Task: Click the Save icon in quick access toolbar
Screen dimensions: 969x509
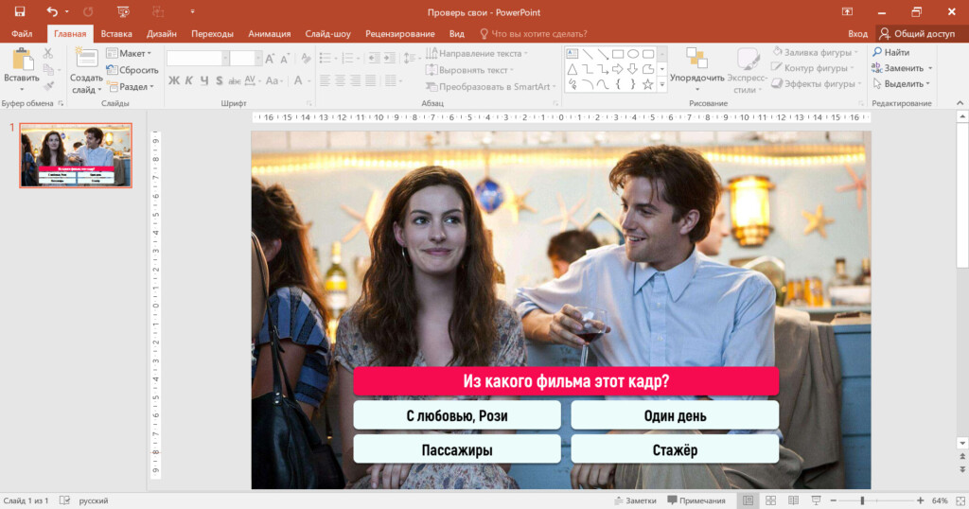Action: [19, 11]
